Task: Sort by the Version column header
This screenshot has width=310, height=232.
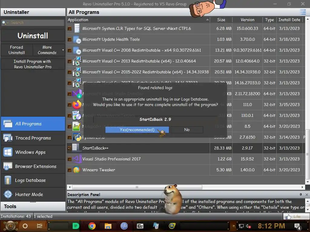Action: pyautogui.click(x=247, y=20)
